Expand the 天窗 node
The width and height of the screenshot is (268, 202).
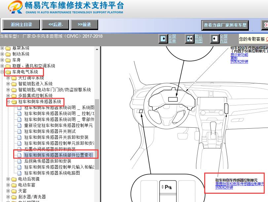pyautogui.click(x=8, y=191)
